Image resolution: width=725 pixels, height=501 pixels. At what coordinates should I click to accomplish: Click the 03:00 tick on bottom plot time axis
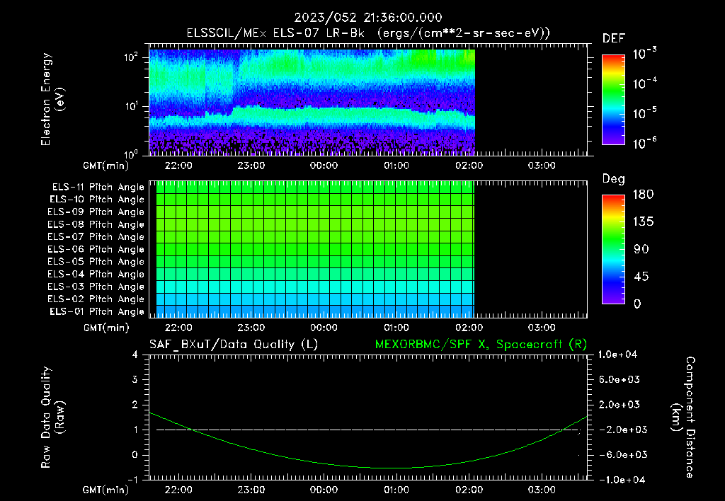coord(542,490)
